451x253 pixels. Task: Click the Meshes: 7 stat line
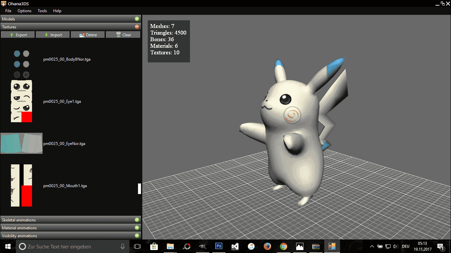click(x=162, y=26)
